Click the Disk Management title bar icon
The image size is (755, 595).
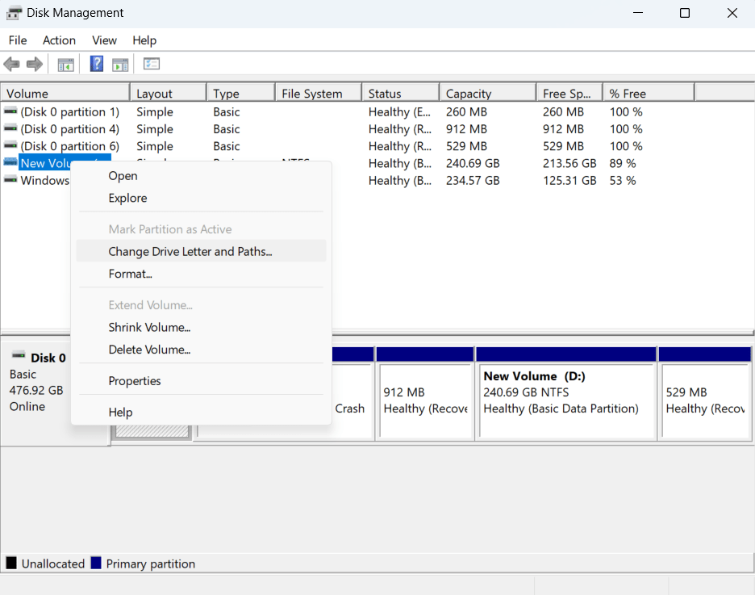click(x=14, y=13)
